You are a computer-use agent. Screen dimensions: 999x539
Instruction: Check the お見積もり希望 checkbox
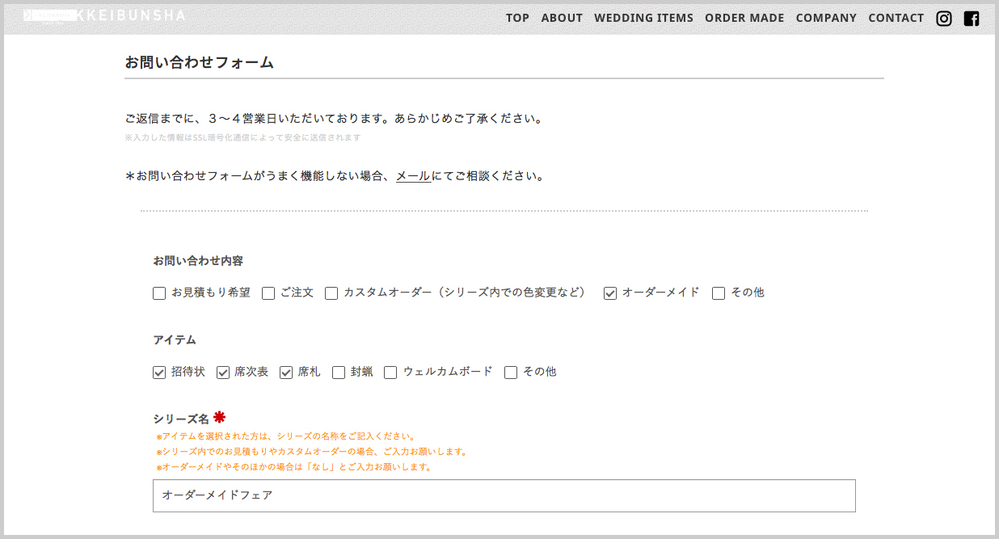coord(159,293)
